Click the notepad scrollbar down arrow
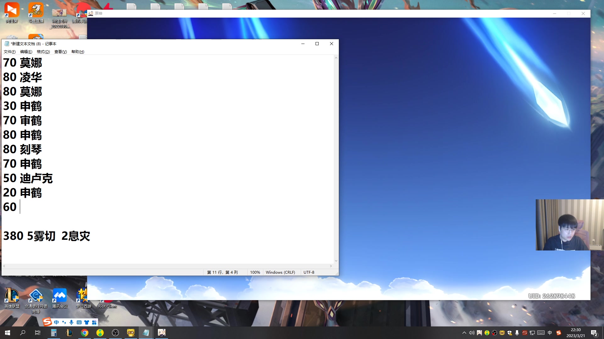 pos(336,261)
